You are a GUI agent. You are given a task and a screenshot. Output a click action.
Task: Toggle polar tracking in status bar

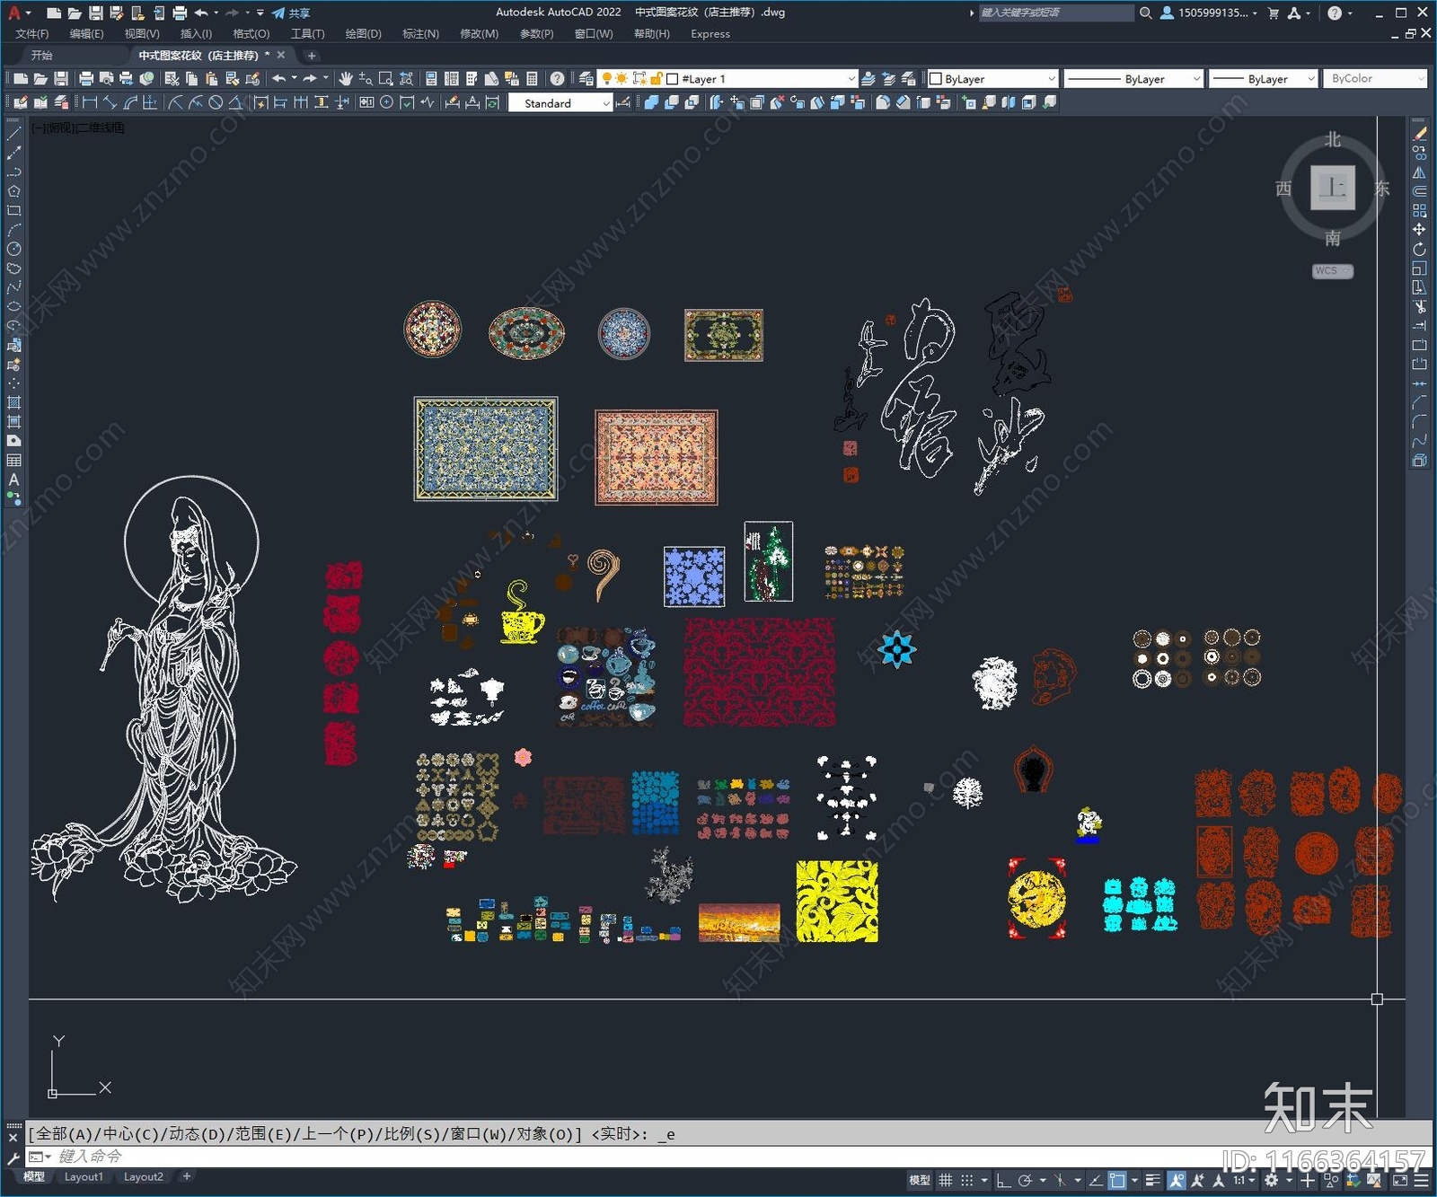pos(1026,1181)
